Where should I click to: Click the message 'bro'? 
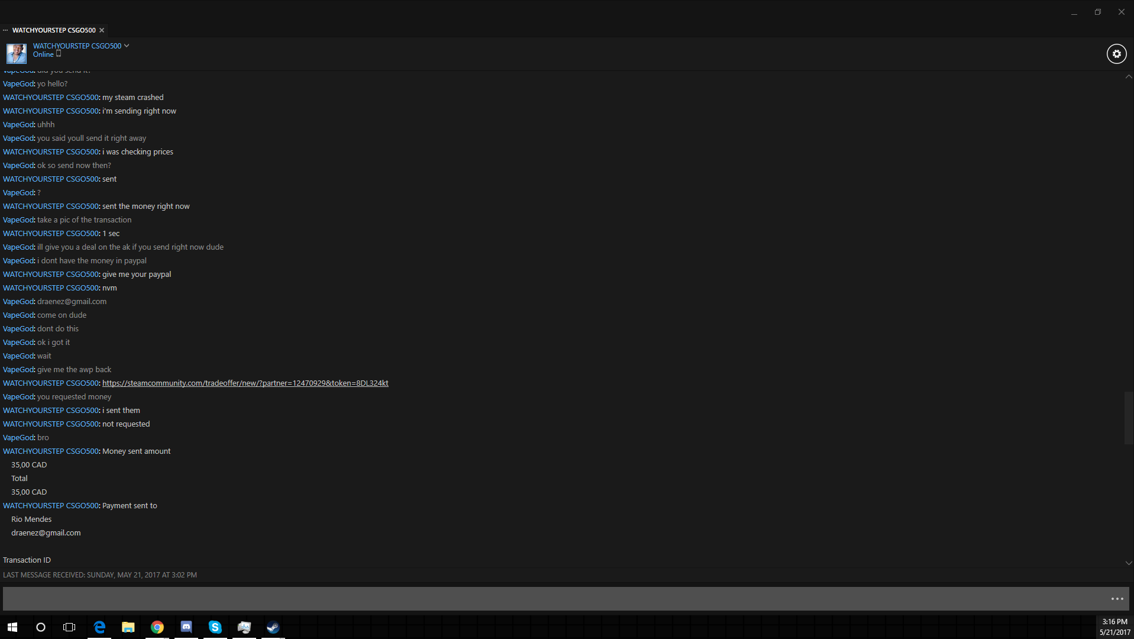[43, 438]
